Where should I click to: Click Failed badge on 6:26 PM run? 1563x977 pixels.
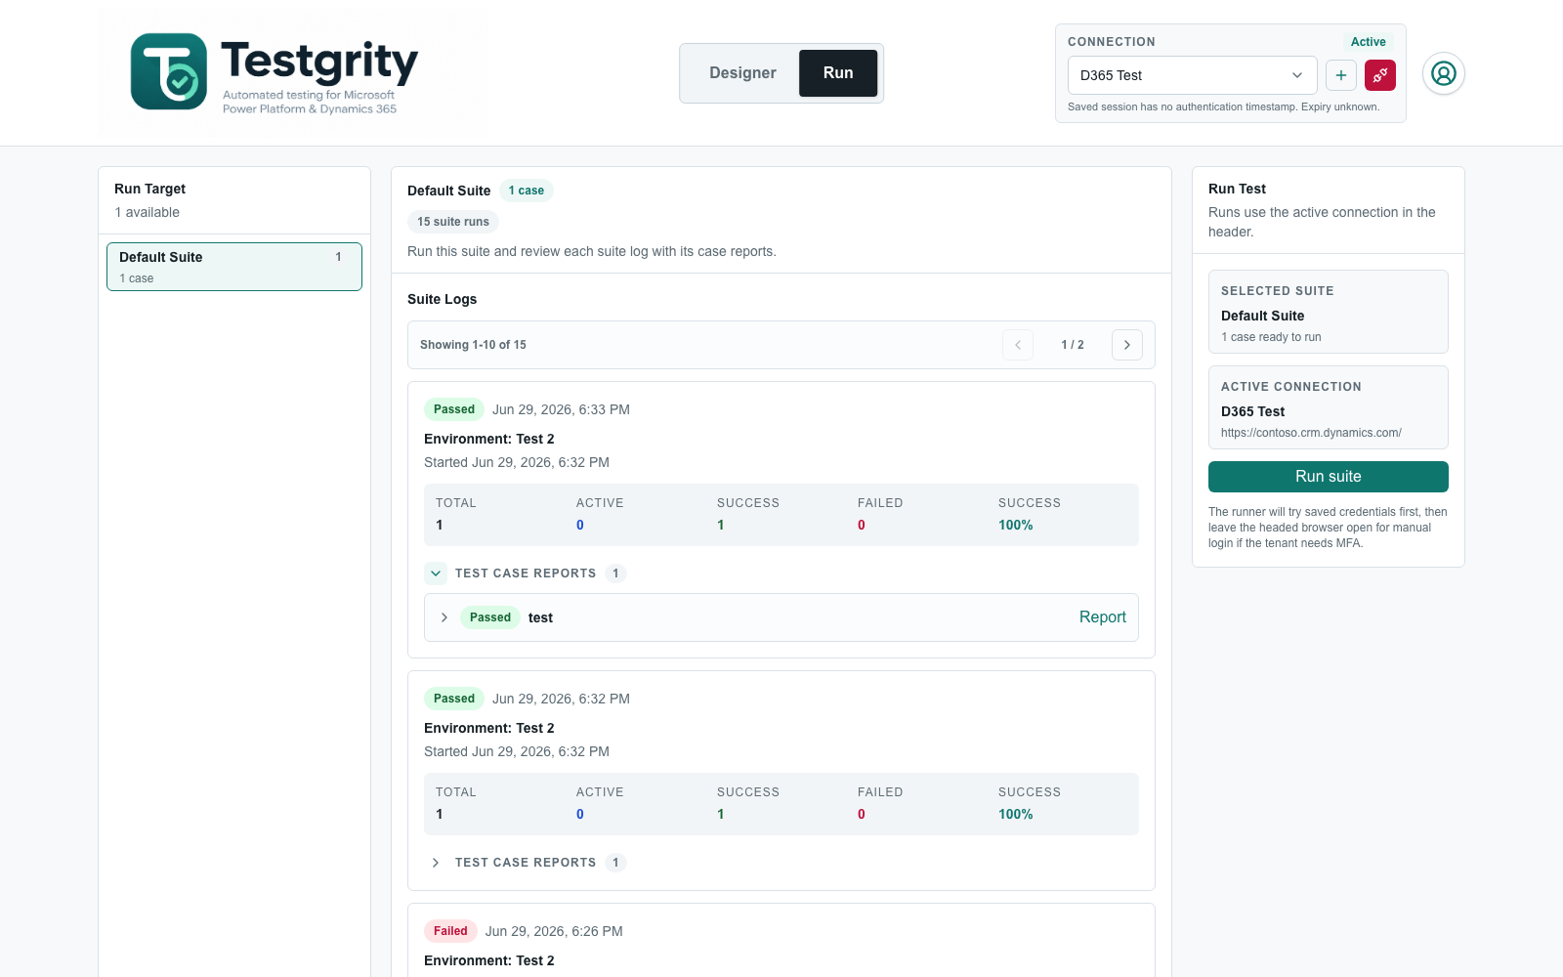point(450,931)
